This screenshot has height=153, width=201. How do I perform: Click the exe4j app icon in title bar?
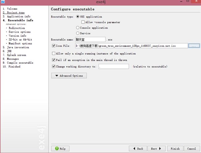pyautogui.click(x=3, y=2)
